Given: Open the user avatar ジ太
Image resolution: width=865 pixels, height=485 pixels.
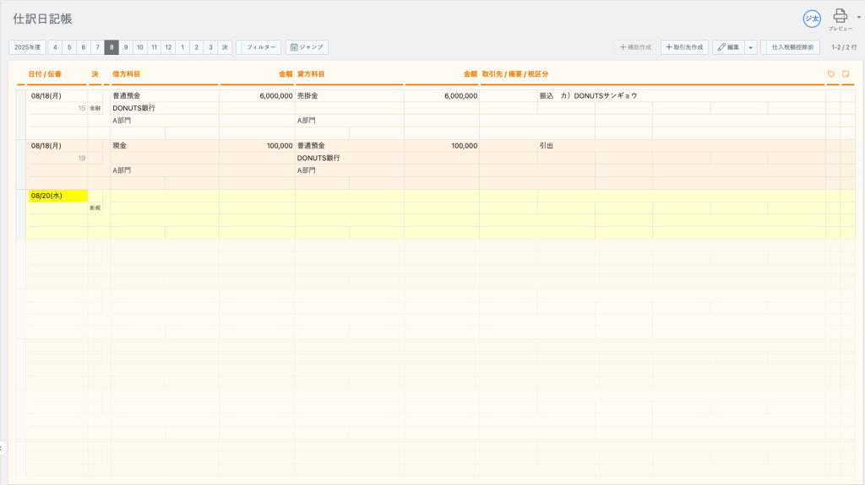Looking at the screenshot, I should point(812,19).
